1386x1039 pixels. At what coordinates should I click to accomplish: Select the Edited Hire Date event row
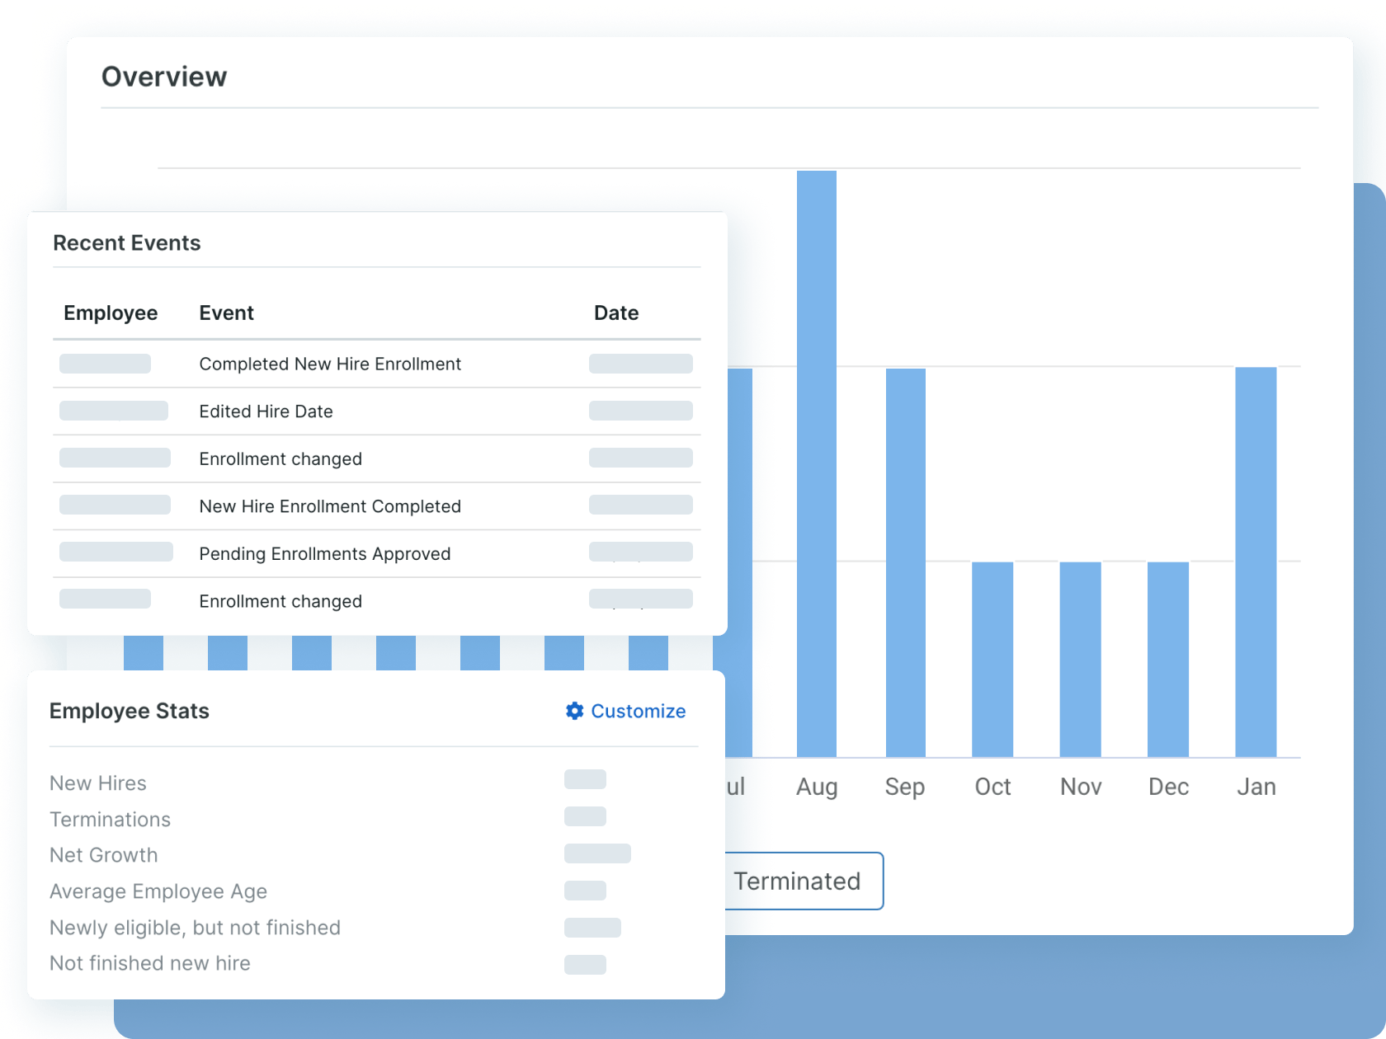266,411
